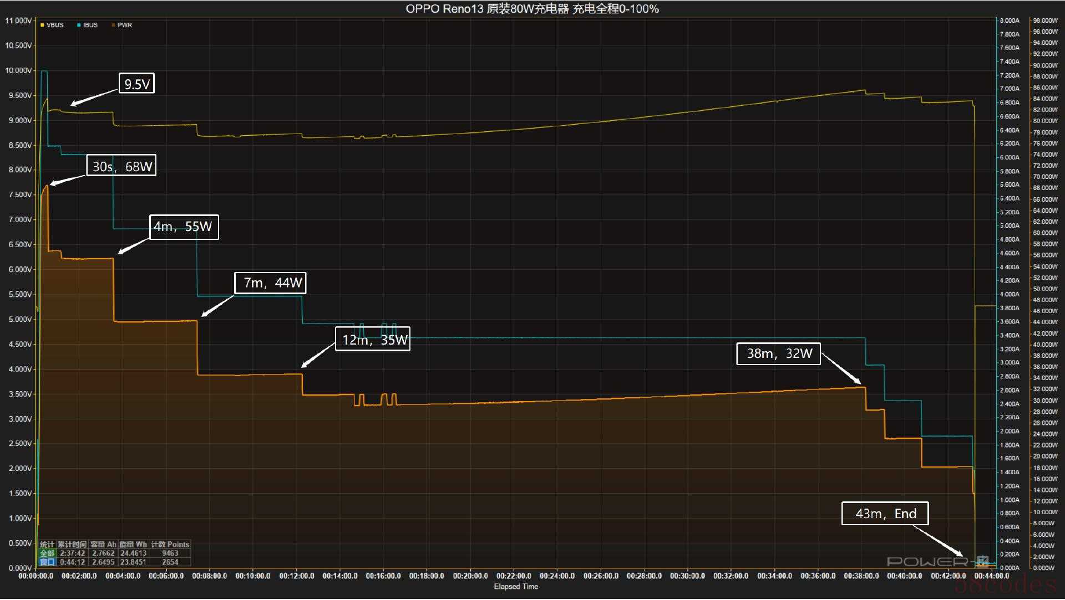This screenshot has height=600, width=1065.
Task: Click the '4m, 55W' annotation label
Action: [184, 227]
